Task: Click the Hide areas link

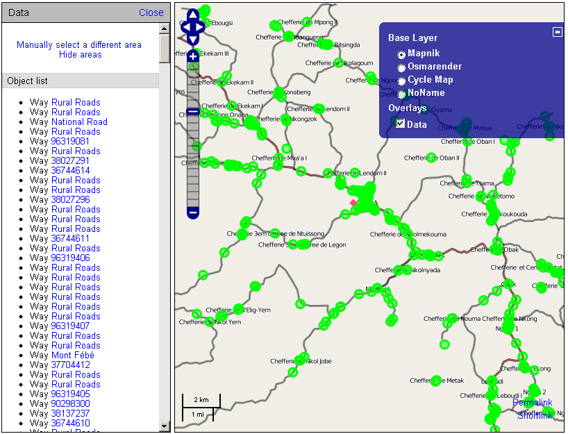Action: pos(80,54)
